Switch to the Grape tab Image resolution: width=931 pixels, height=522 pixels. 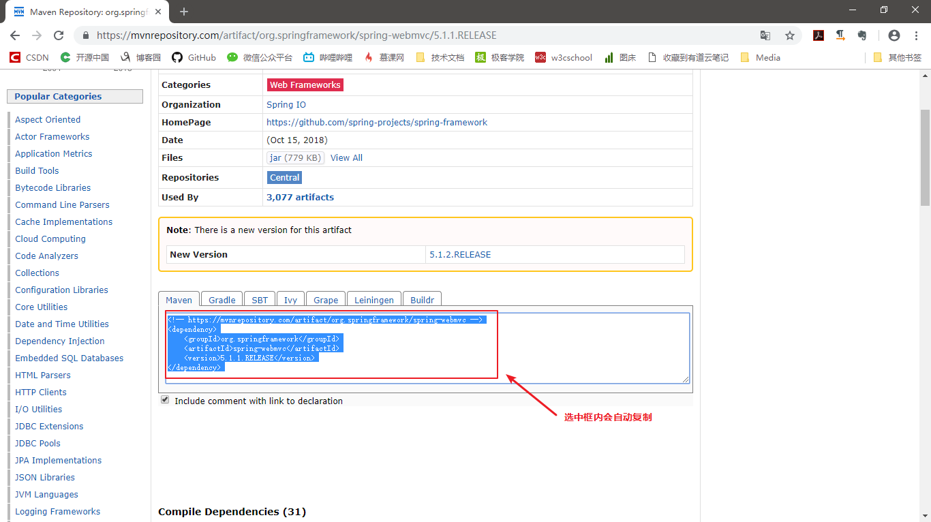[x=326, y=300]
